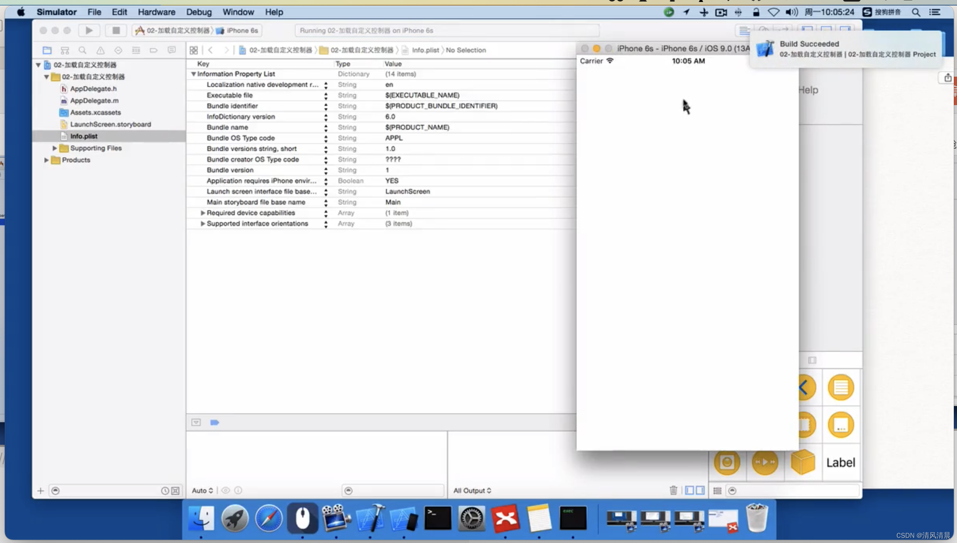Go back with the jump bar left arrow

(210, 50)
